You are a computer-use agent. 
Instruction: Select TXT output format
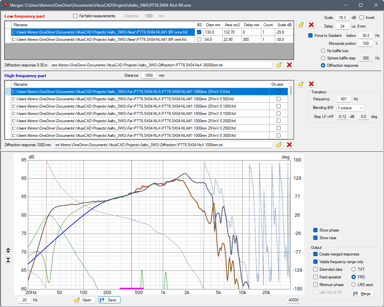[354, 269]
